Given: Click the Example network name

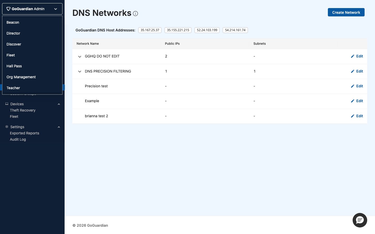Looking at the screenshot, I should tap(92, 101).
